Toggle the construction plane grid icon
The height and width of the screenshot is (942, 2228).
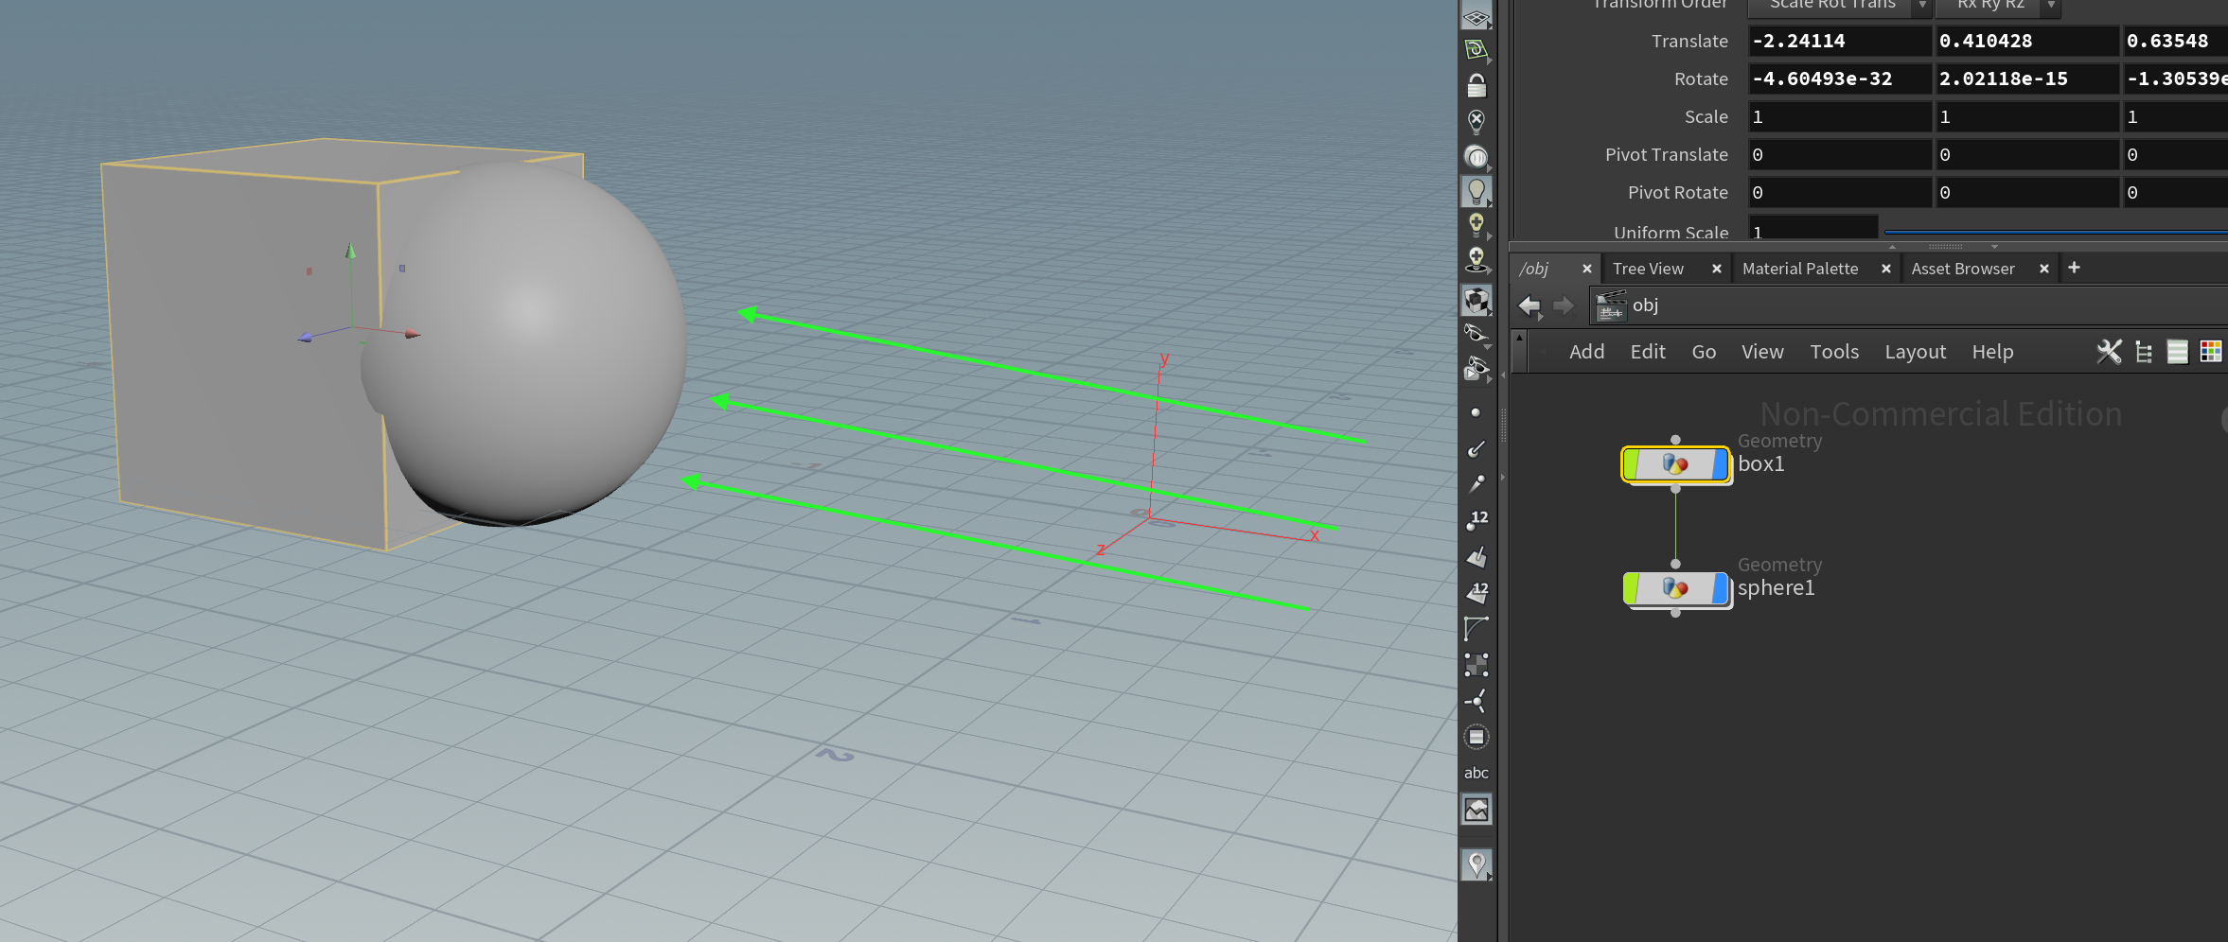(x=1476, y=16)
